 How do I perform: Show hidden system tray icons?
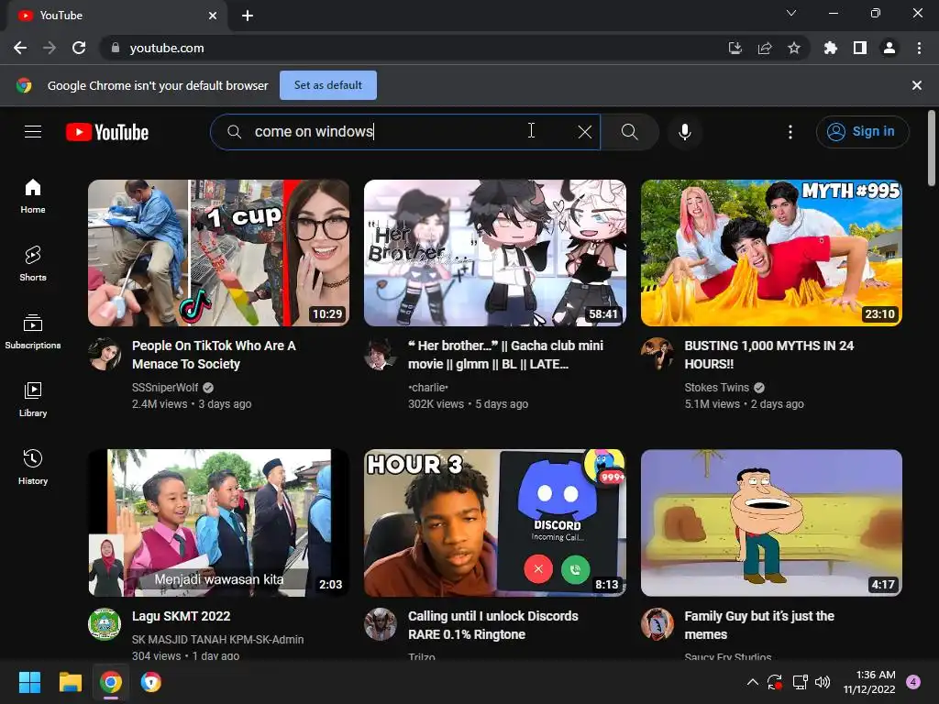[x=753, y=682]
